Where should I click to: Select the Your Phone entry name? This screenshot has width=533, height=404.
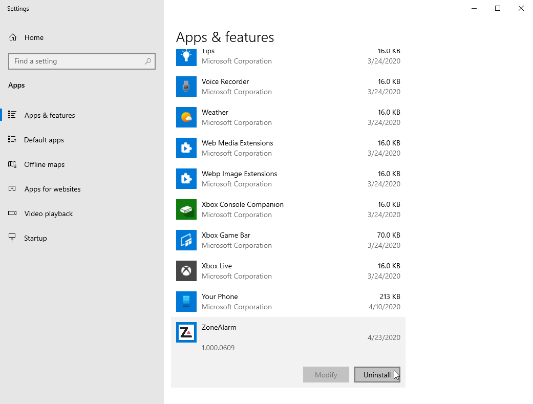click(x=220, y=296)
